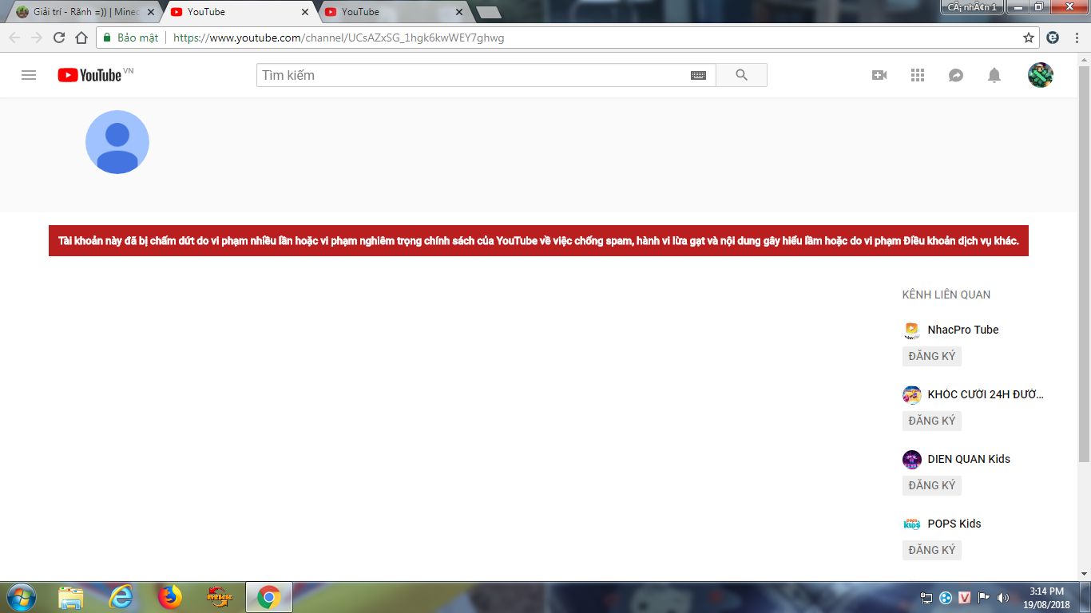The image size is (1091, 613).
Task: Go back to the previous page
Action: 14,38
